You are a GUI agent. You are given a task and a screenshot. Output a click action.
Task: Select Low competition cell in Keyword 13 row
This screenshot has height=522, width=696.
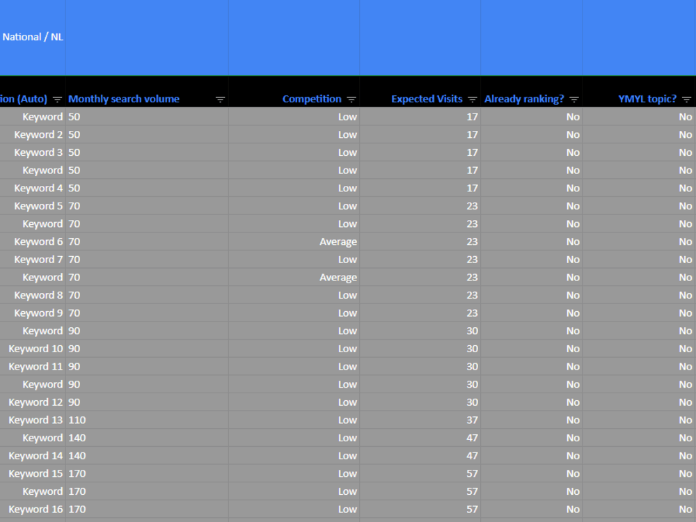pos(294,420)
